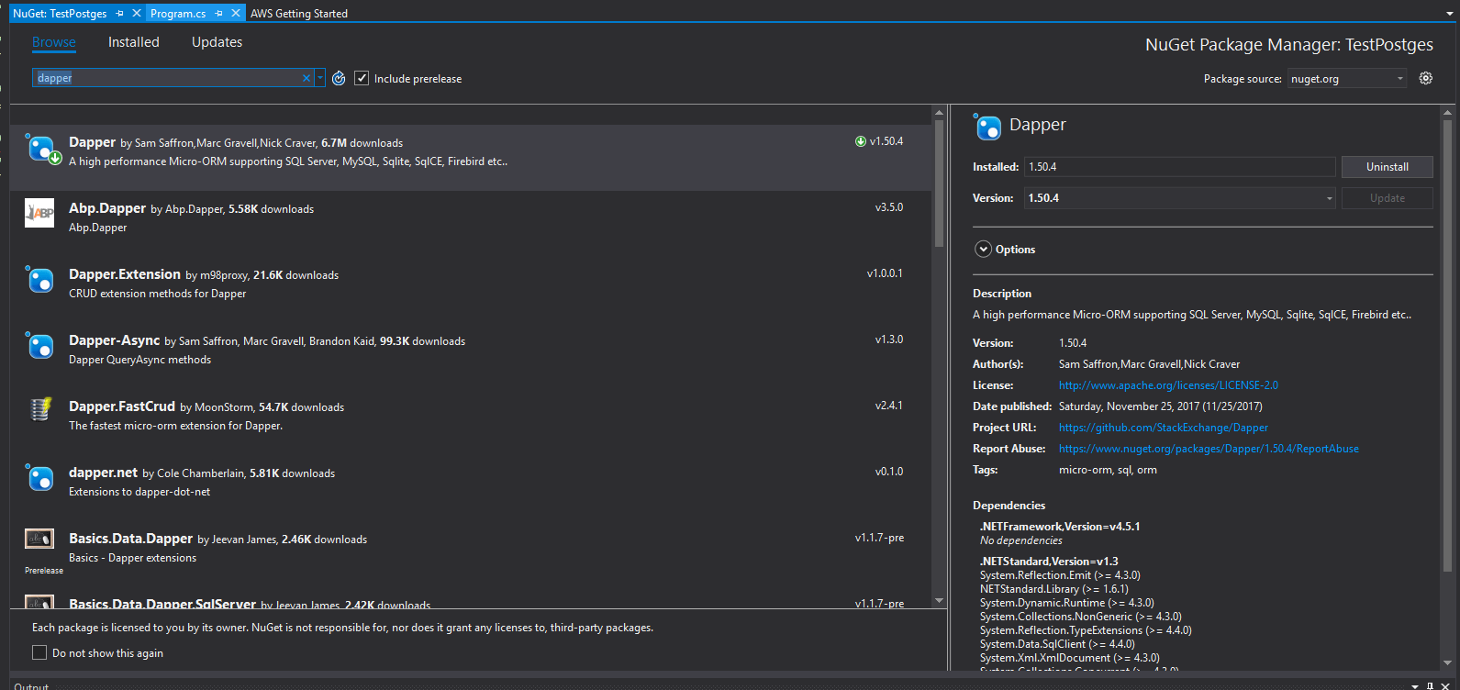Open the AWS Getting Started tab
This screenshot has width=1460, height=690.
(299, 13)
